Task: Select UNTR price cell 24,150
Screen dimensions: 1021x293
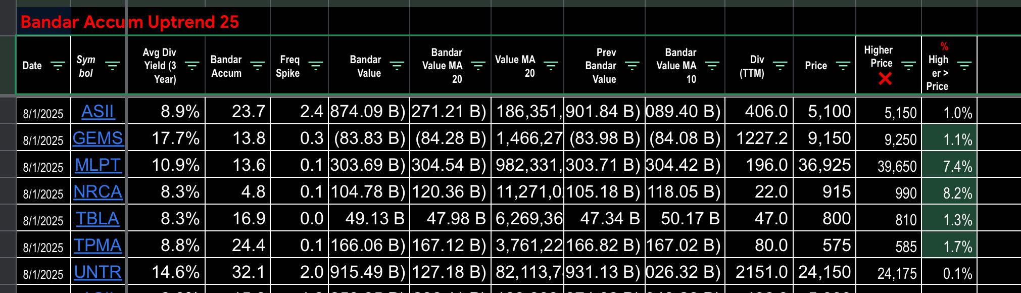Action: click(x=824, y=272)
